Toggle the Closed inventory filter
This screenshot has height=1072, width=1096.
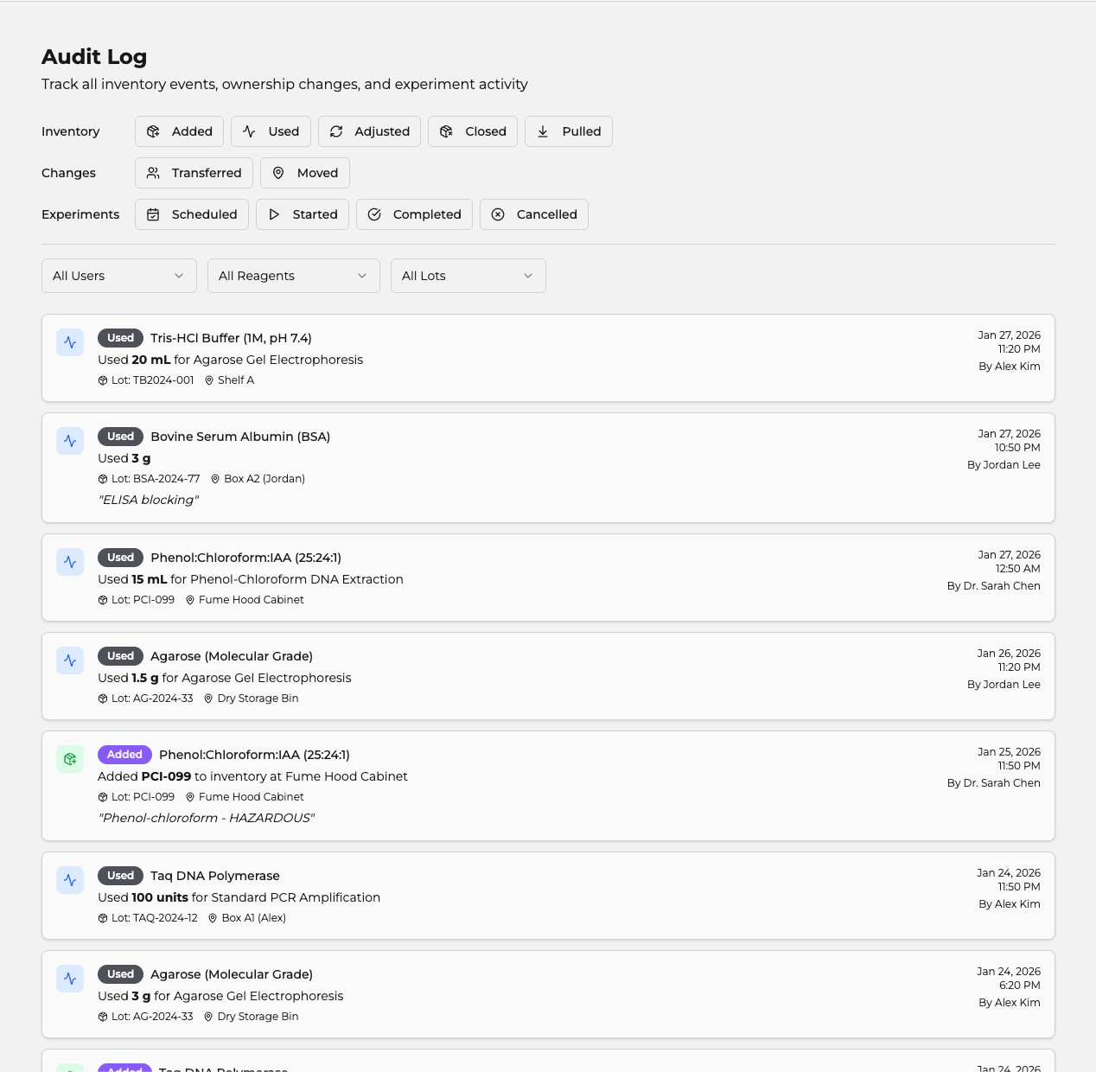coord(472,131)
